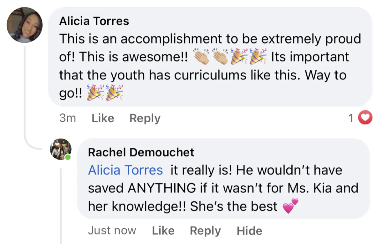
Task: Open Alicia Torres's profile picture
Action: (x=25, y=25)
